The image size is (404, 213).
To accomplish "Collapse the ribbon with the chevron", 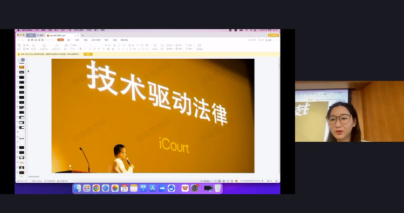I will coord(277,40).
